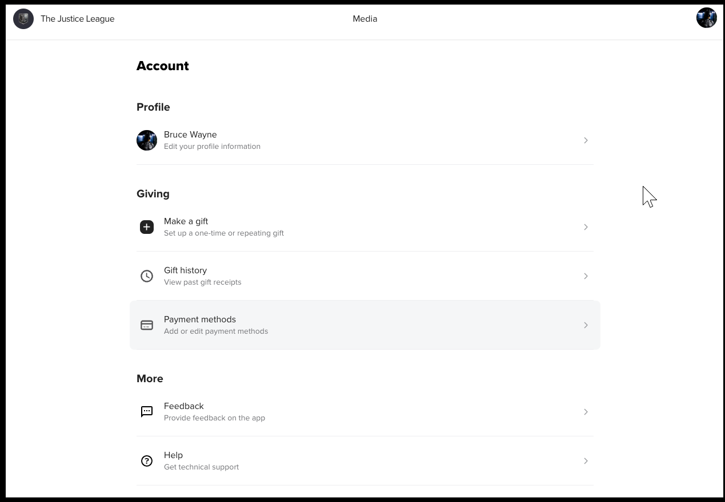
Task: Click the Help question mark icon
Action: tap(147, 461)
